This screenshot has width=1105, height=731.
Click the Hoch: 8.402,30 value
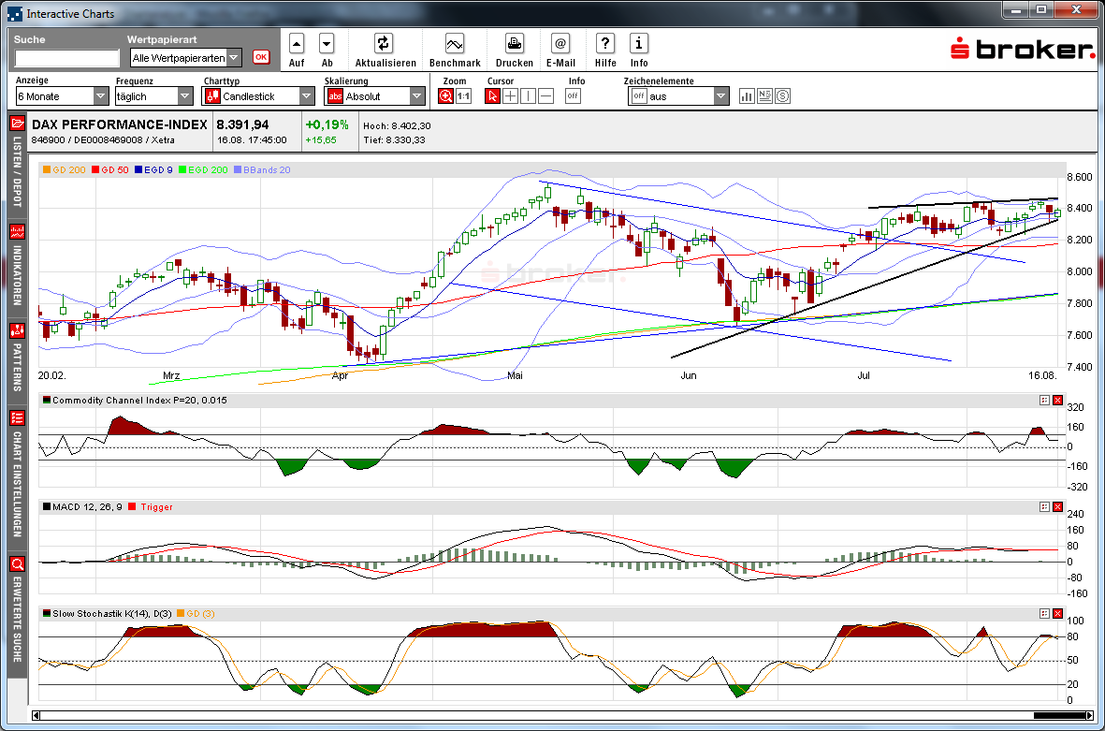pyautogui.click(x=397, y=126)
